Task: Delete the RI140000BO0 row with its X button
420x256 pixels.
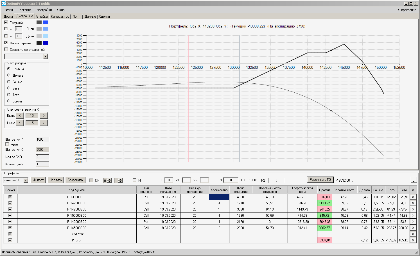Action: pos(413,222)
